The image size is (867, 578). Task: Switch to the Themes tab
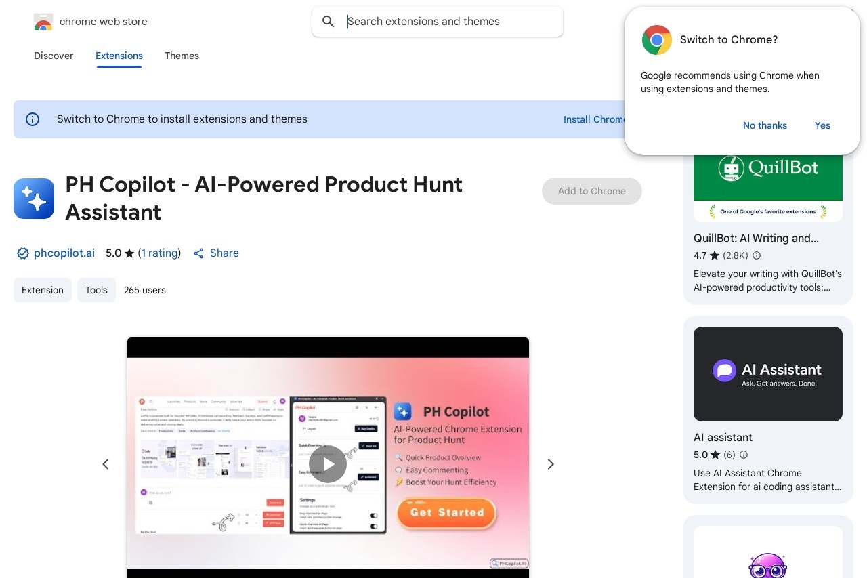click(182, 56)
